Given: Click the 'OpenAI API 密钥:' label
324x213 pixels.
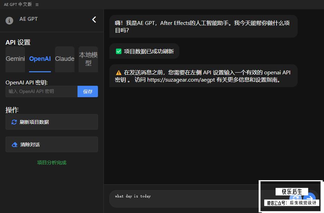Looking at the screenshot, I should (27, 83).
